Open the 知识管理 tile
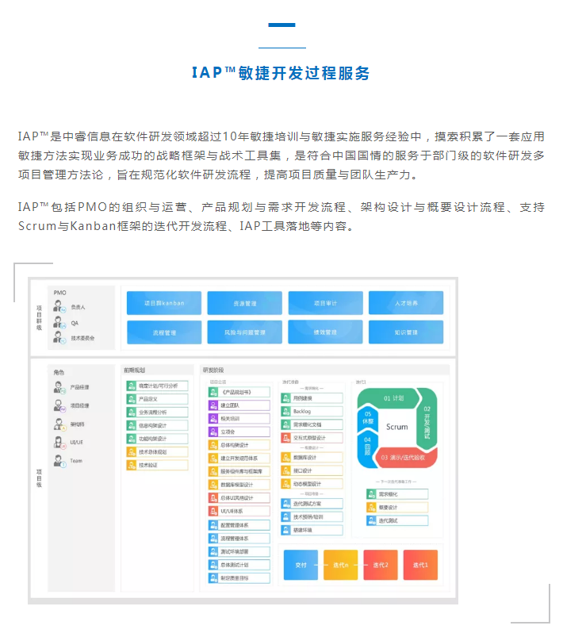Viewport: 563px width, 637px height. pyautogui.click(x=406, y=332)
